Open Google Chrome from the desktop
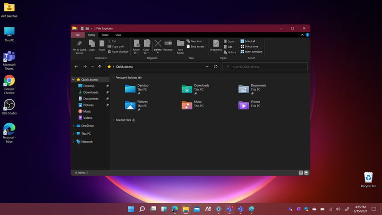Viewport: 382px width, 215px height. (x=9, y=81)
